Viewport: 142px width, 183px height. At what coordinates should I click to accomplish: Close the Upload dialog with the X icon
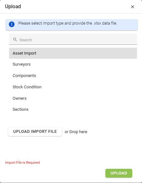133,7
